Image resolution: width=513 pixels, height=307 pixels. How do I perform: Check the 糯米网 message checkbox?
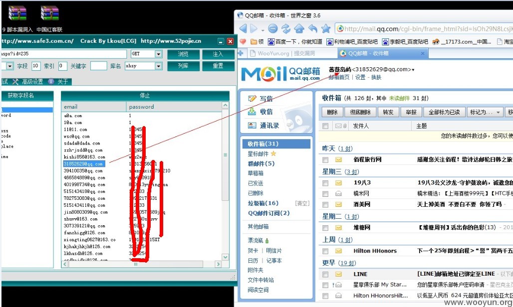pyautogui.click(x=325, y=194)
